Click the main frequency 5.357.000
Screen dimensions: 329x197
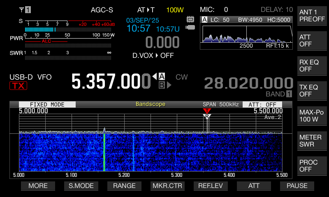[111, 81]
